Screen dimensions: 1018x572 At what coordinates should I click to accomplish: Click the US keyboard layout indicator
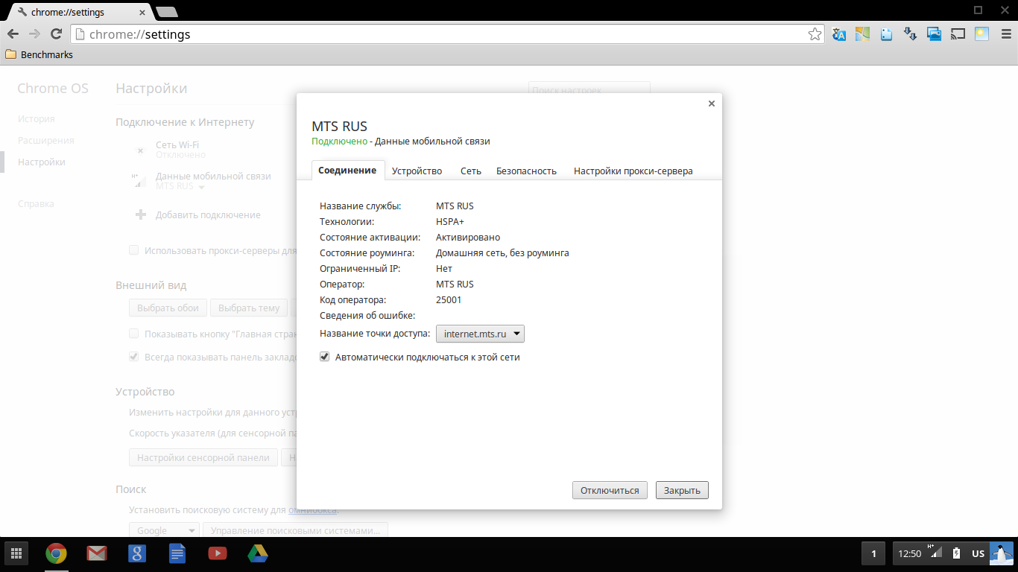click(978, 553)
